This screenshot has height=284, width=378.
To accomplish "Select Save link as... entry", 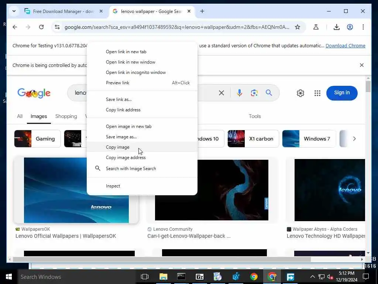I will coord(142,99).
